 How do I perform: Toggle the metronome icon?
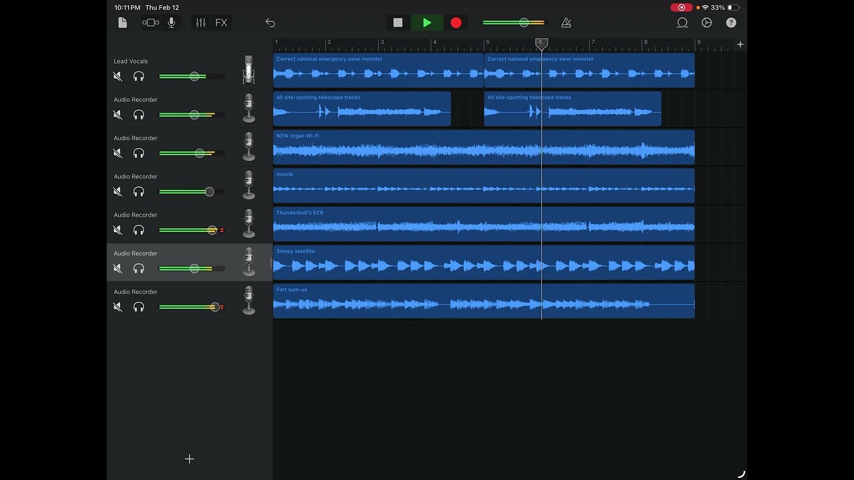566,23
